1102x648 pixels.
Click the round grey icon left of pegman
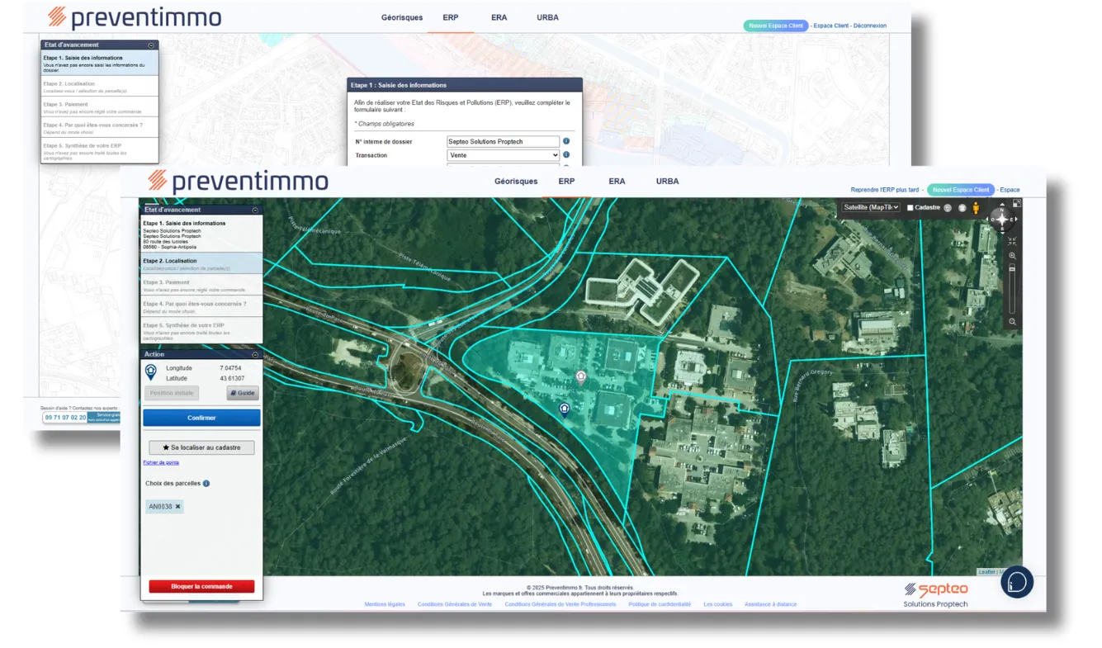pos(962,208)
